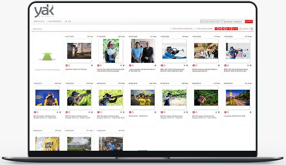
Task: Toggle eye icon on BMW IBU 74 Files card
Action: (184, 65)
